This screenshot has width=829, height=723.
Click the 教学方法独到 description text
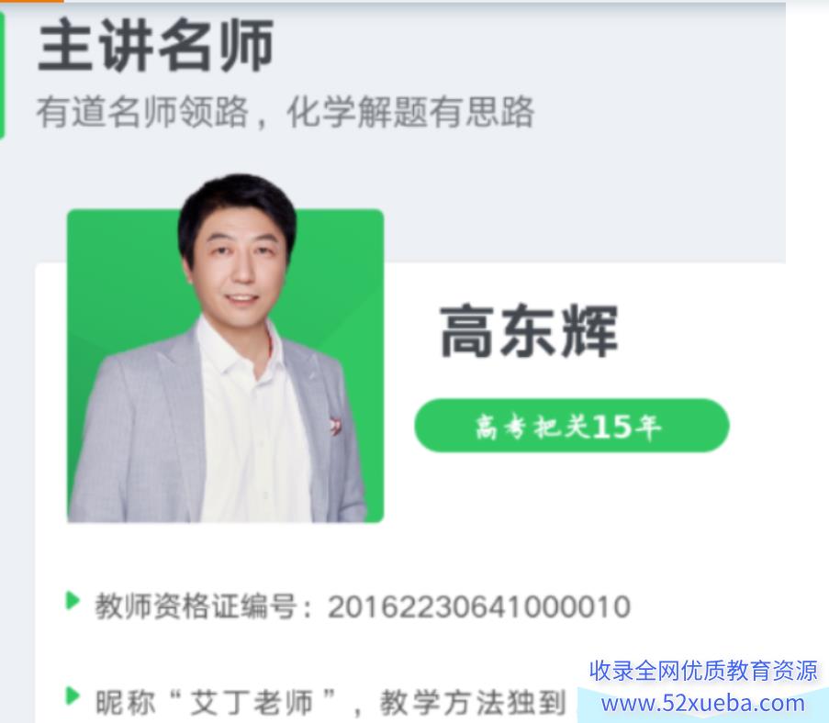[473, 703]
